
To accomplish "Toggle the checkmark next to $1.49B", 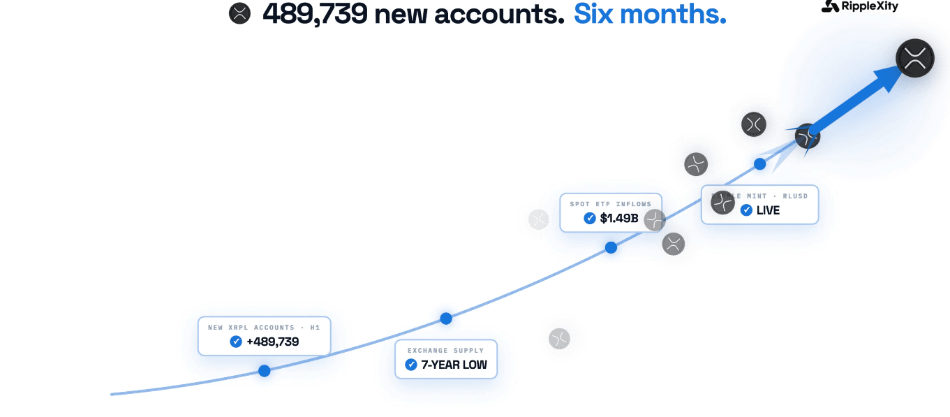I will tap(590, 218).
